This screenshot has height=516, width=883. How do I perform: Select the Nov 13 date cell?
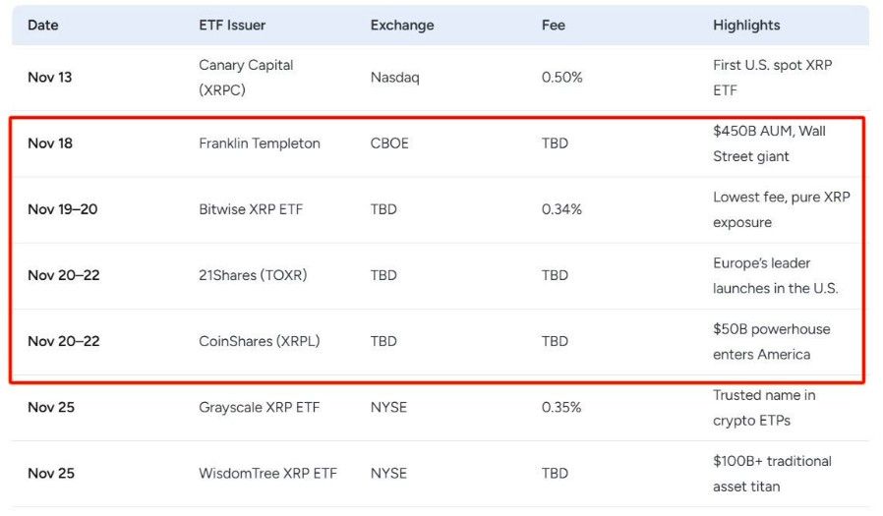pos(49,77)
